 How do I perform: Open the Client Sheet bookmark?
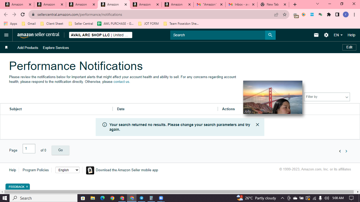tap(52, 24)
